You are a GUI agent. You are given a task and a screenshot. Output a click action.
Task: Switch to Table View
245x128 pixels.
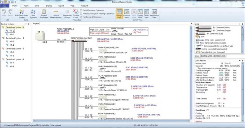(x=146, y=14)
